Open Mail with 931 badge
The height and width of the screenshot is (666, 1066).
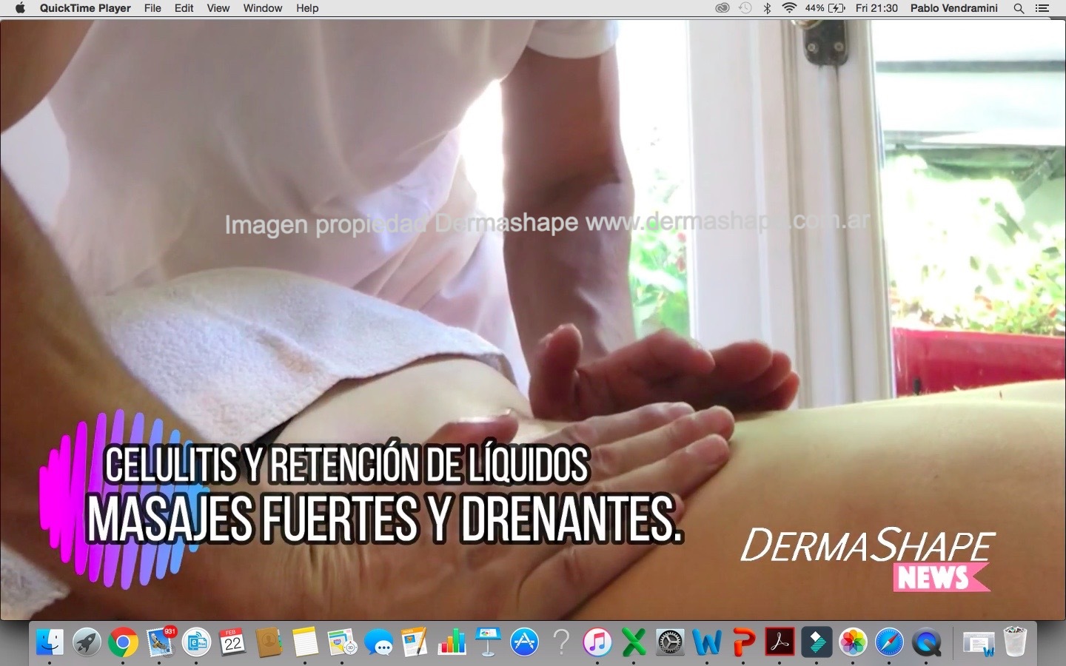[160, 642]
